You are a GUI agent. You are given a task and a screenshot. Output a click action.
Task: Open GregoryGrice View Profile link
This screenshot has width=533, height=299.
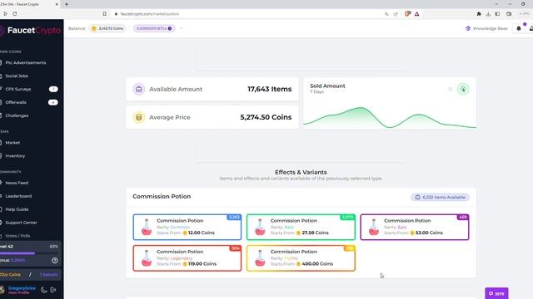(x=22, y=290)
